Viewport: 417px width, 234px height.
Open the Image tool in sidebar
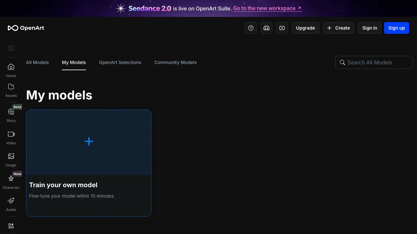pos(11,160)
